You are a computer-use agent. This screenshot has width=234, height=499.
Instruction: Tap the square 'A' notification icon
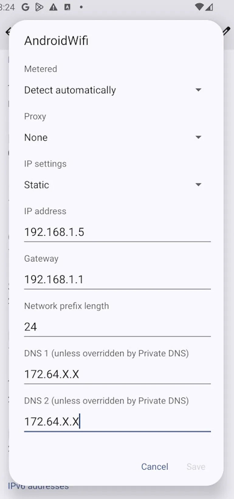point(67,7)
